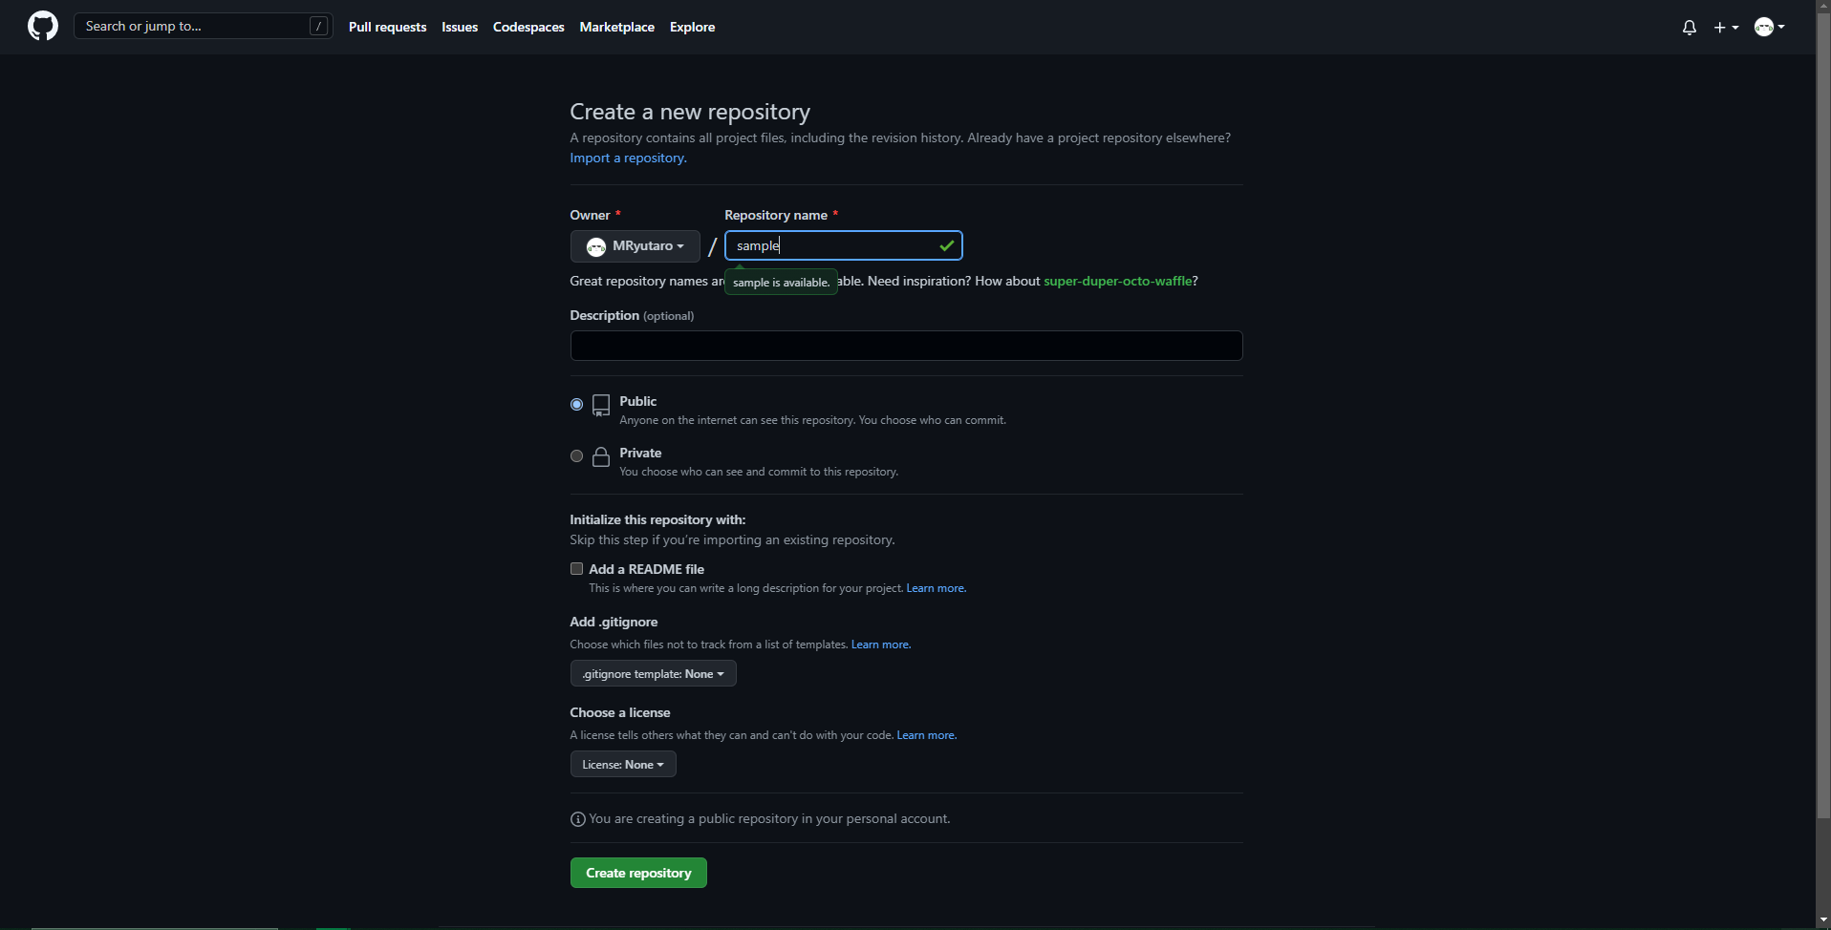Click the lock icon beside Private
Screen dimensions: 1831x930
[601, 456]
